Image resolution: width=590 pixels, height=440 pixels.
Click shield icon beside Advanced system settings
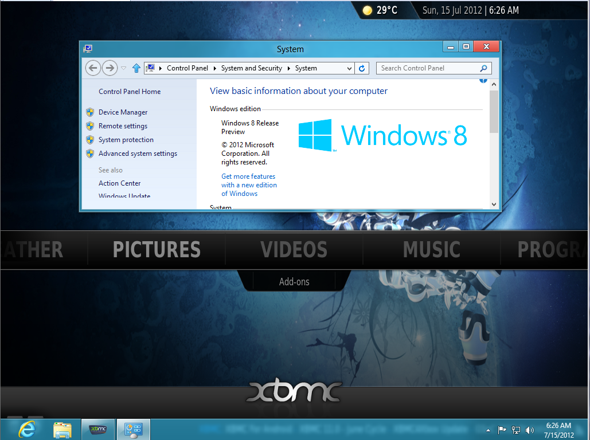tap(90, 154)
